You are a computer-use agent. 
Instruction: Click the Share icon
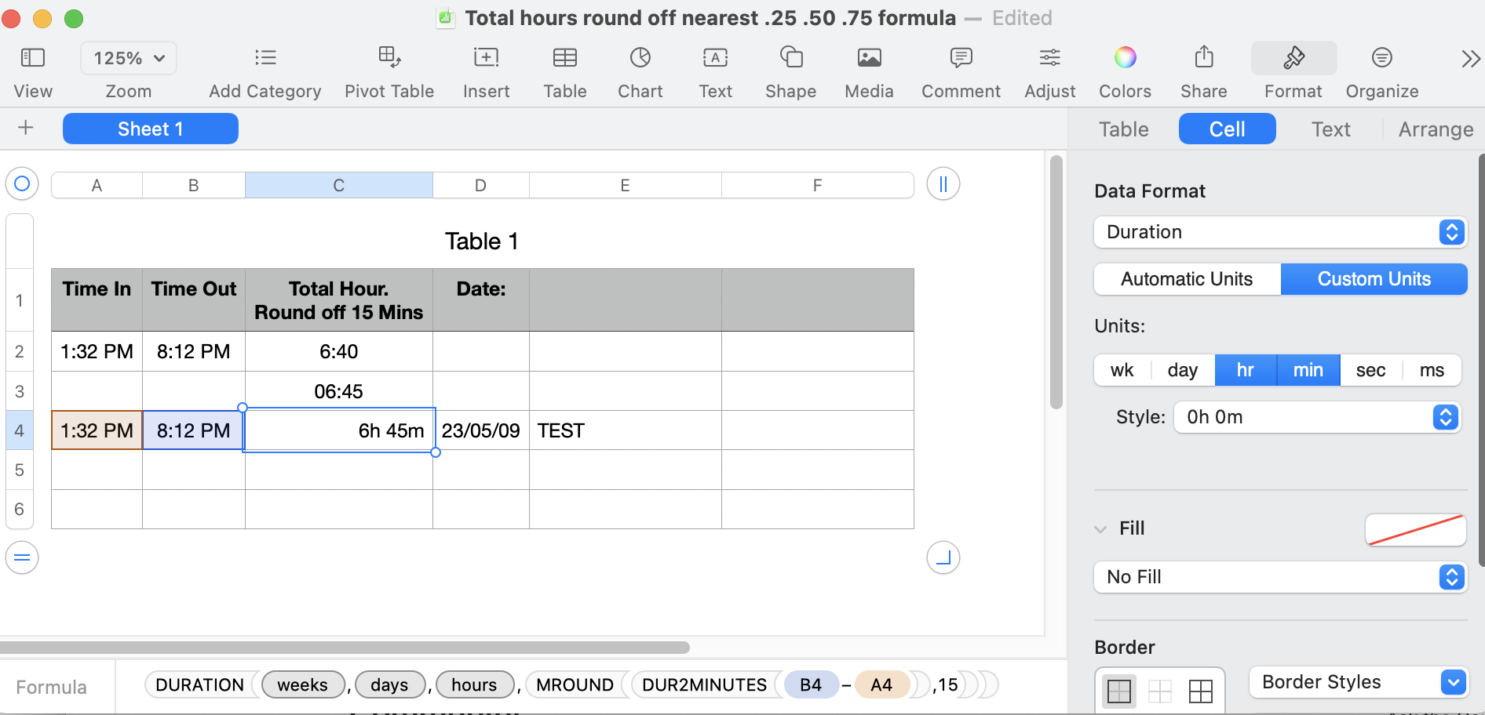(1203, 71)
